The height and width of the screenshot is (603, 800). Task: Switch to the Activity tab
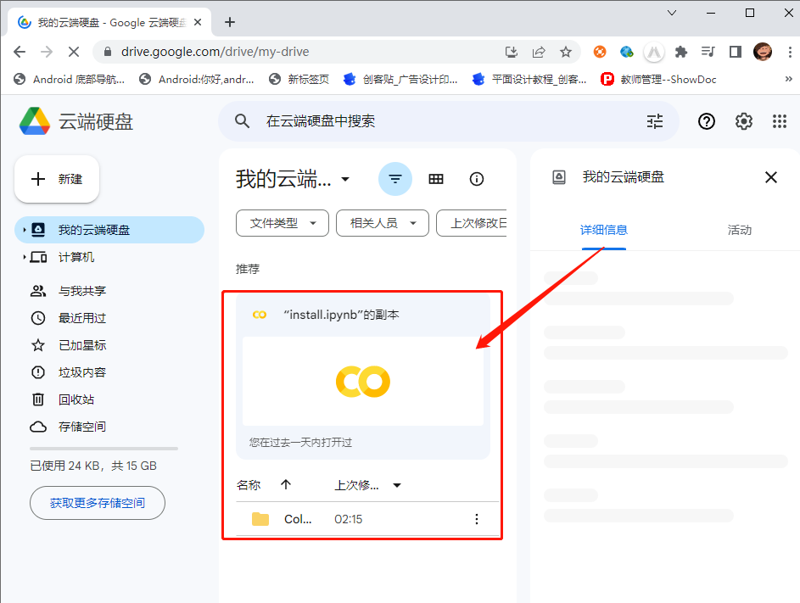739,230
